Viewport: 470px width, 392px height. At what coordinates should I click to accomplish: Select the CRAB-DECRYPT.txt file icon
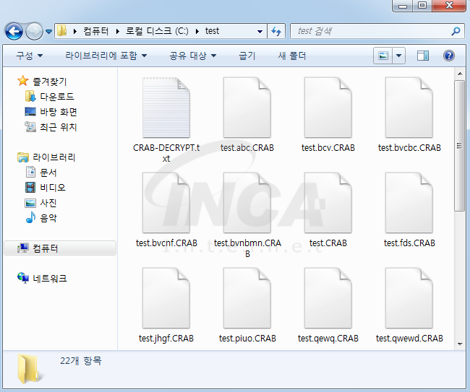[x=166, y=108]
